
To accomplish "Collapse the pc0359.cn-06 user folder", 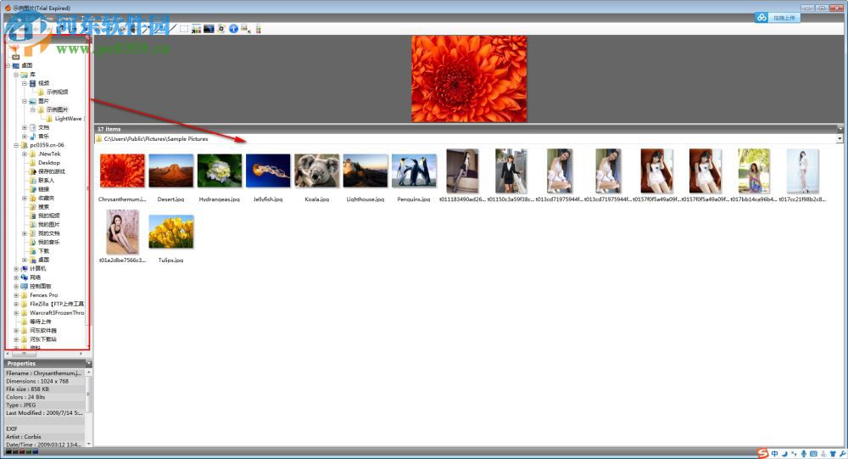I will coord(16,145).
